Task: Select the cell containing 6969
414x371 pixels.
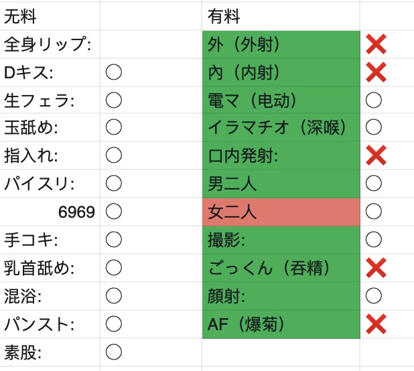Action: (50, 212)
